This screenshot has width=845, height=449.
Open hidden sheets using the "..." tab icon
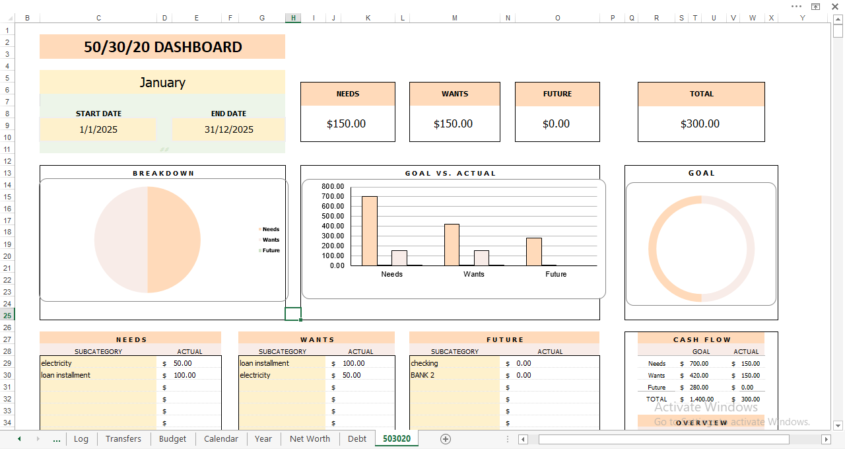57,438
